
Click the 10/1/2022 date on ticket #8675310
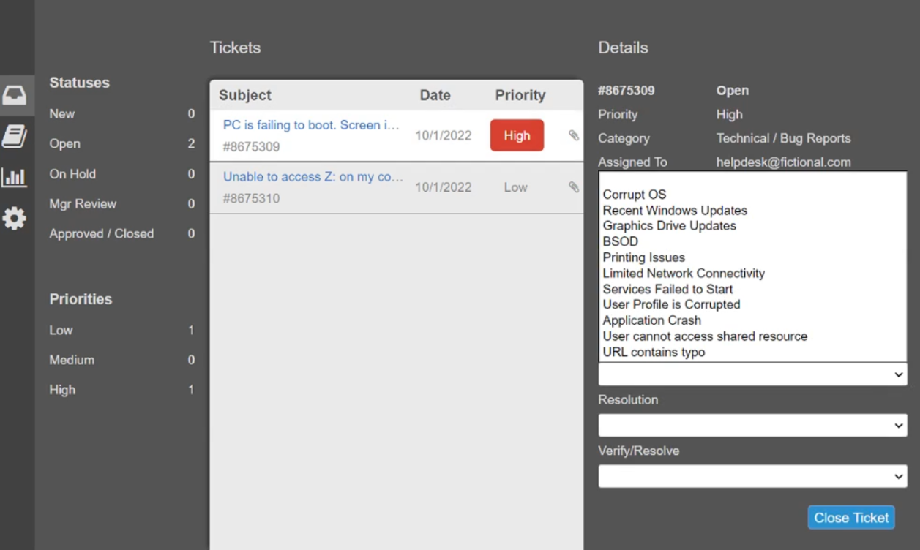coord(444,187)
